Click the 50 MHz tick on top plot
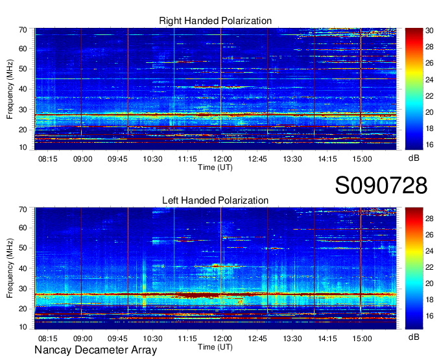 point(23,69)
